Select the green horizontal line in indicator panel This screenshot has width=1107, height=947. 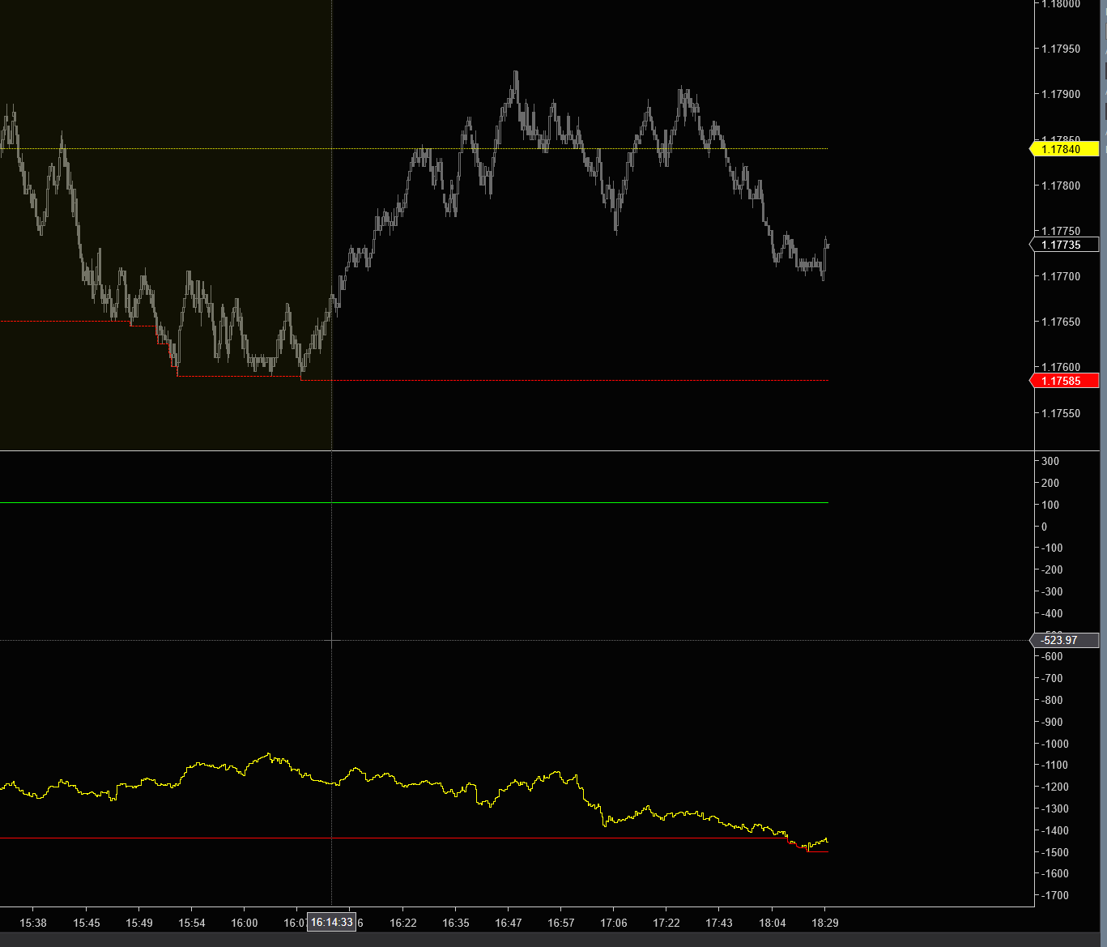pyautogui.click(x=414, y=503)
